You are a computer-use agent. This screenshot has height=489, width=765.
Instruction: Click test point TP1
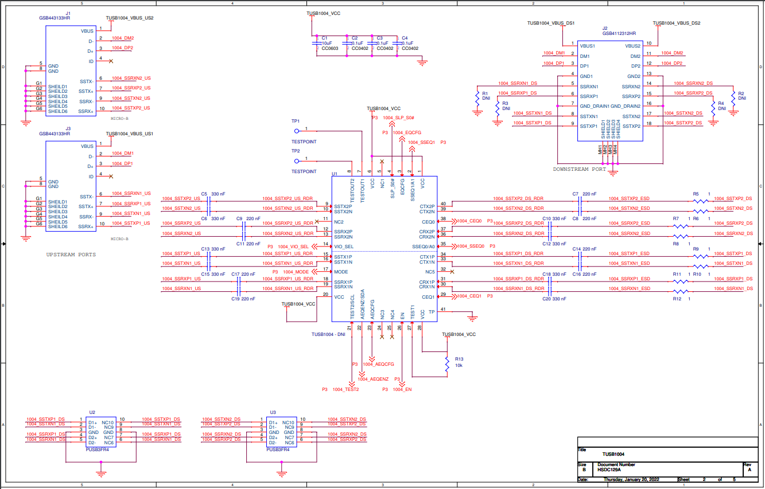(297, 131)
